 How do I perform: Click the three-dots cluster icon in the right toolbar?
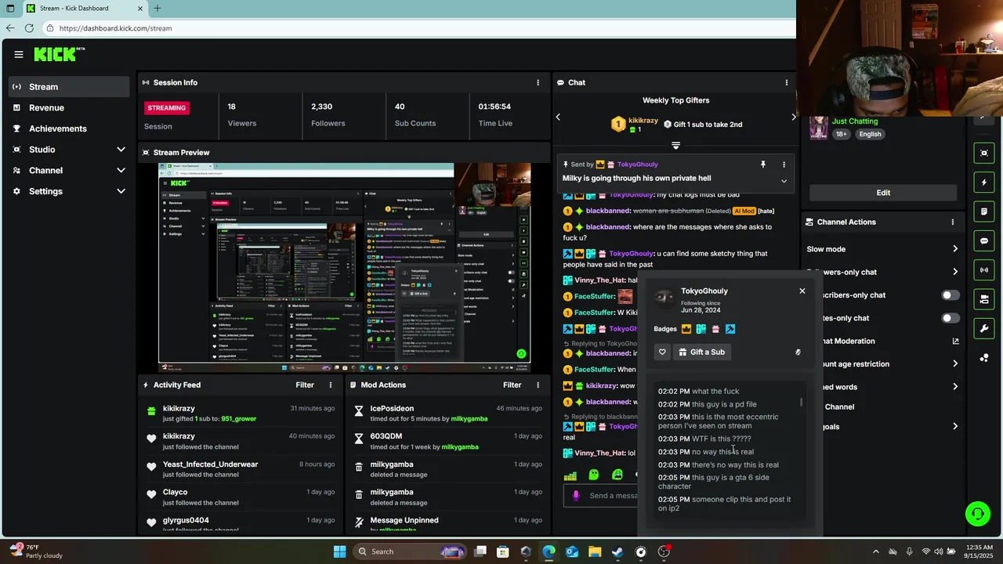pyautogui.click(x=984, y=357)
